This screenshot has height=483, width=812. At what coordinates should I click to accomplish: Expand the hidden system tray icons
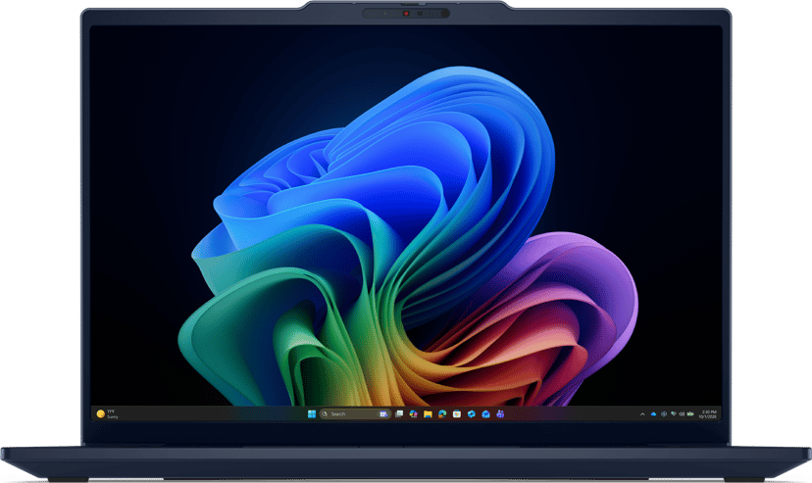click(x=642, y=414)
